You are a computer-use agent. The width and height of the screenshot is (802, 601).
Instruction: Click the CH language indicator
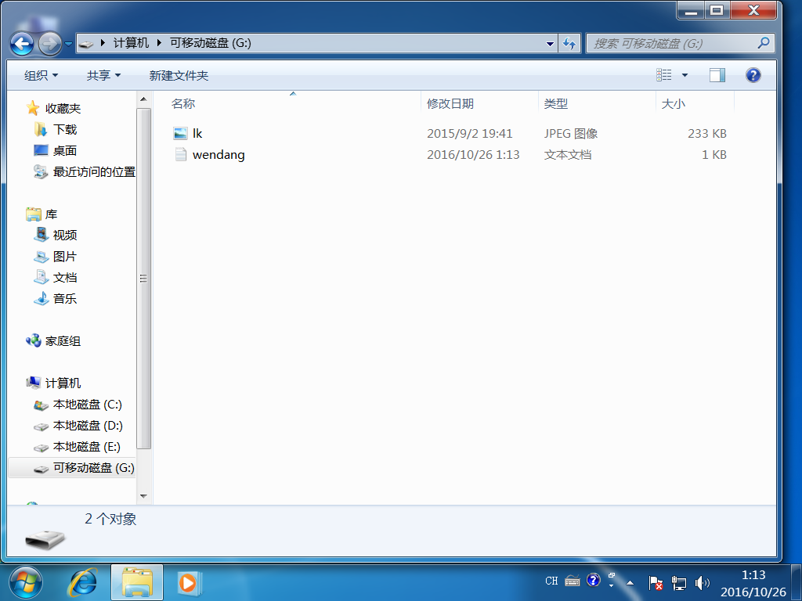tap(551, 581)
